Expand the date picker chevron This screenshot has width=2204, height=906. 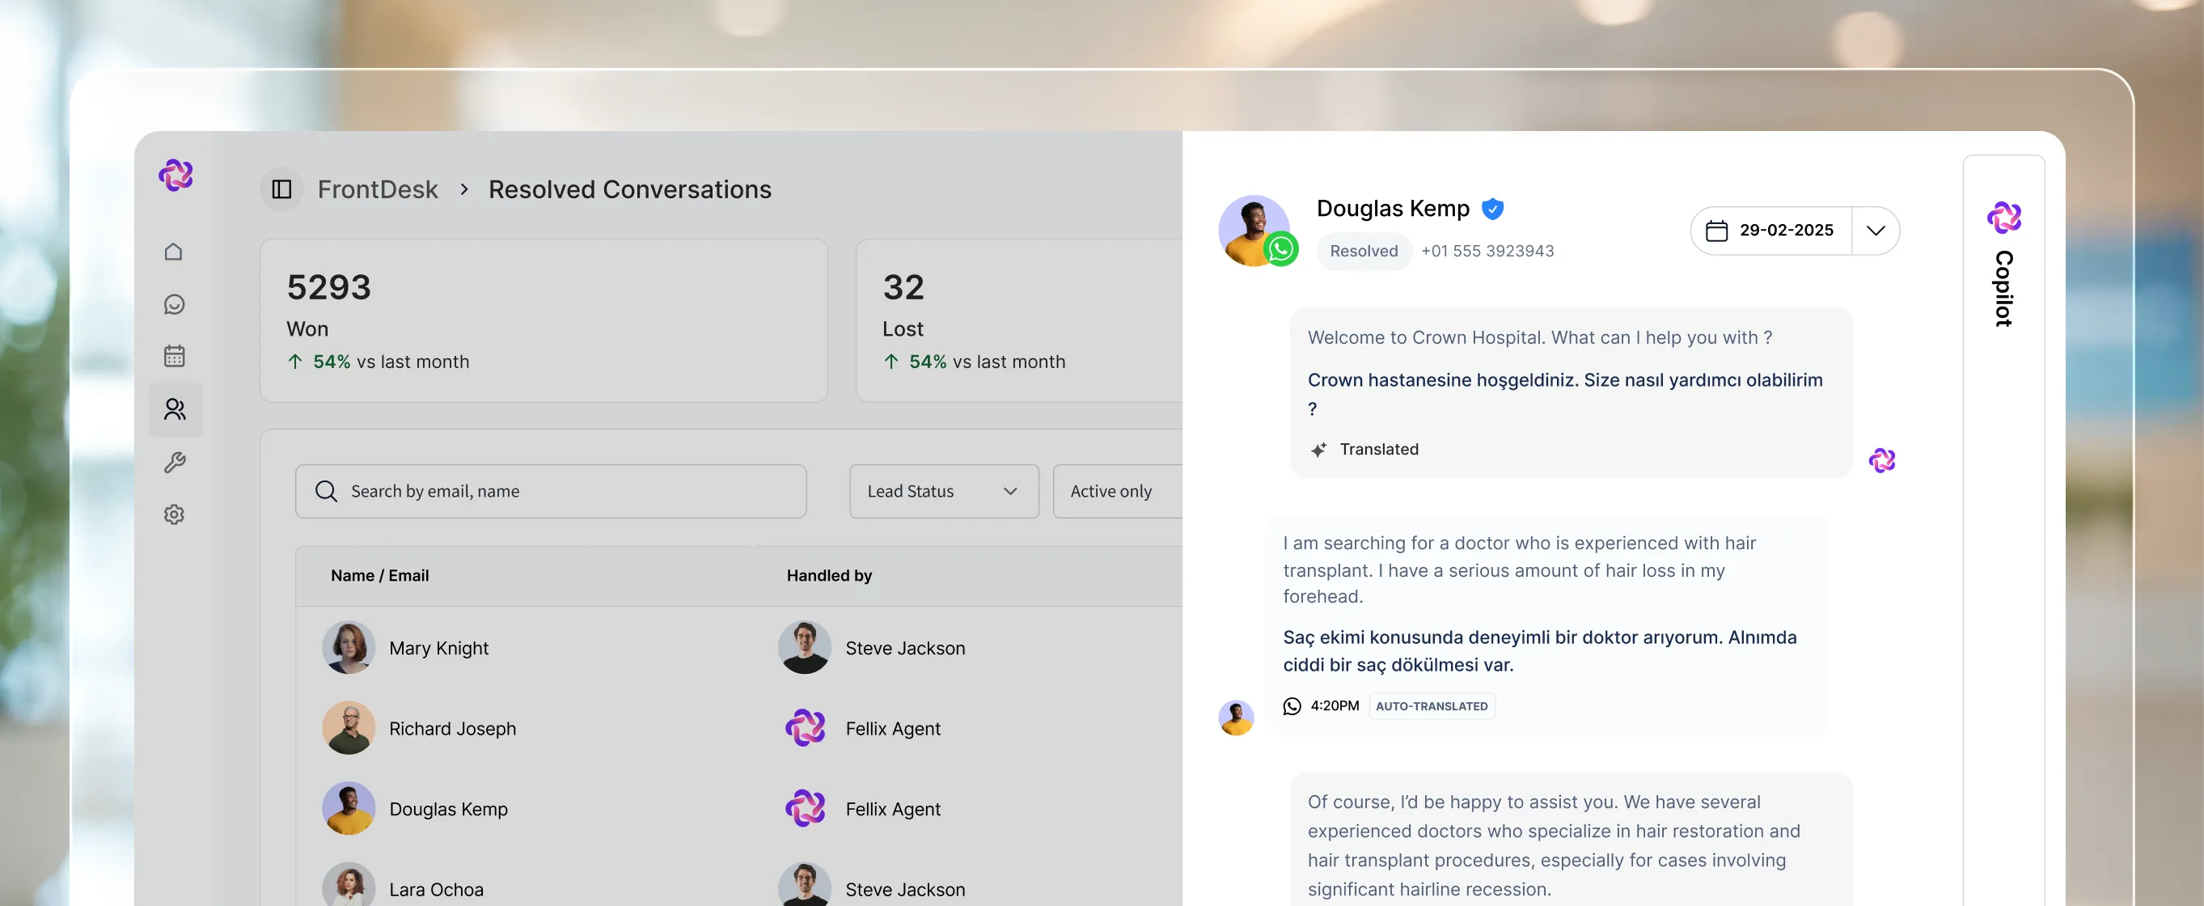[x=1876, y=230]
